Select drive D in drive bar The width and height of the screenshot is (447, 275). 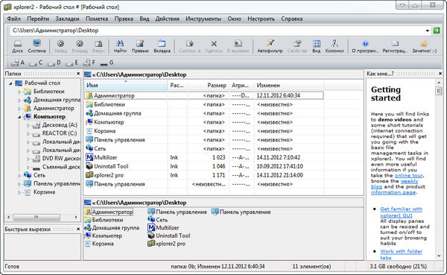tap(54, 63)
